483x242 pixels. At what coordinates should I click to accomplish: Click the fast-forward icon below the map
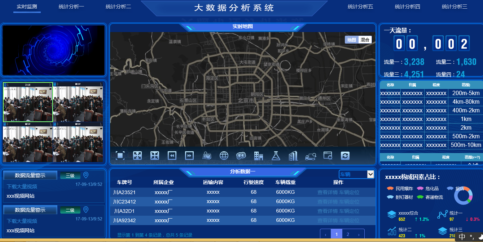click(x=189, y=156)
